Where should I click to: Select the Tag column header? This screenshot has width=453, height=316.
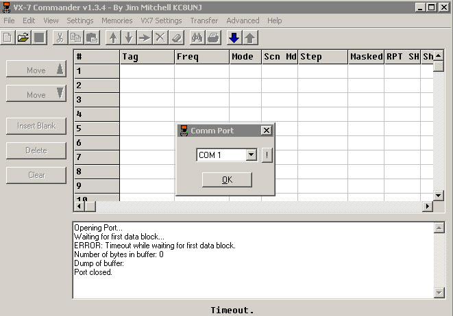[147, 57]
